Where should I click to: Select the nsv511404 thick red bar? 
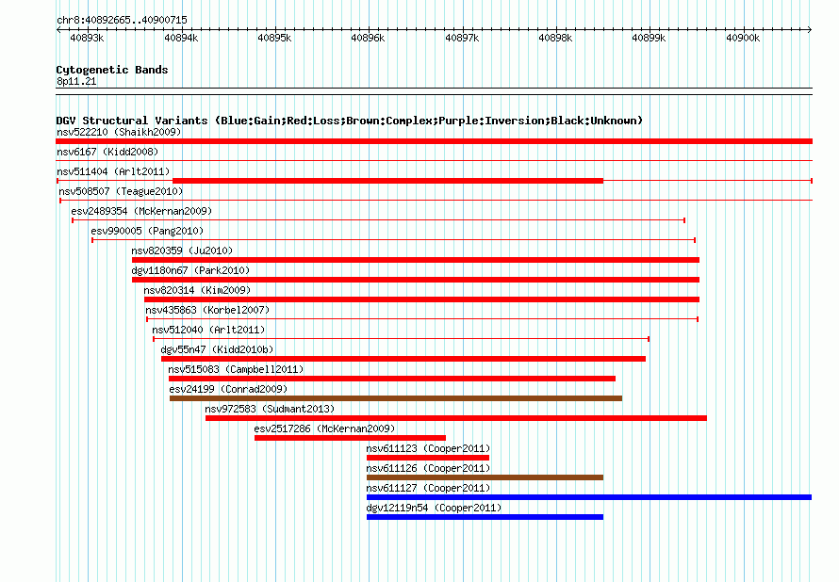tap(388, 181)
